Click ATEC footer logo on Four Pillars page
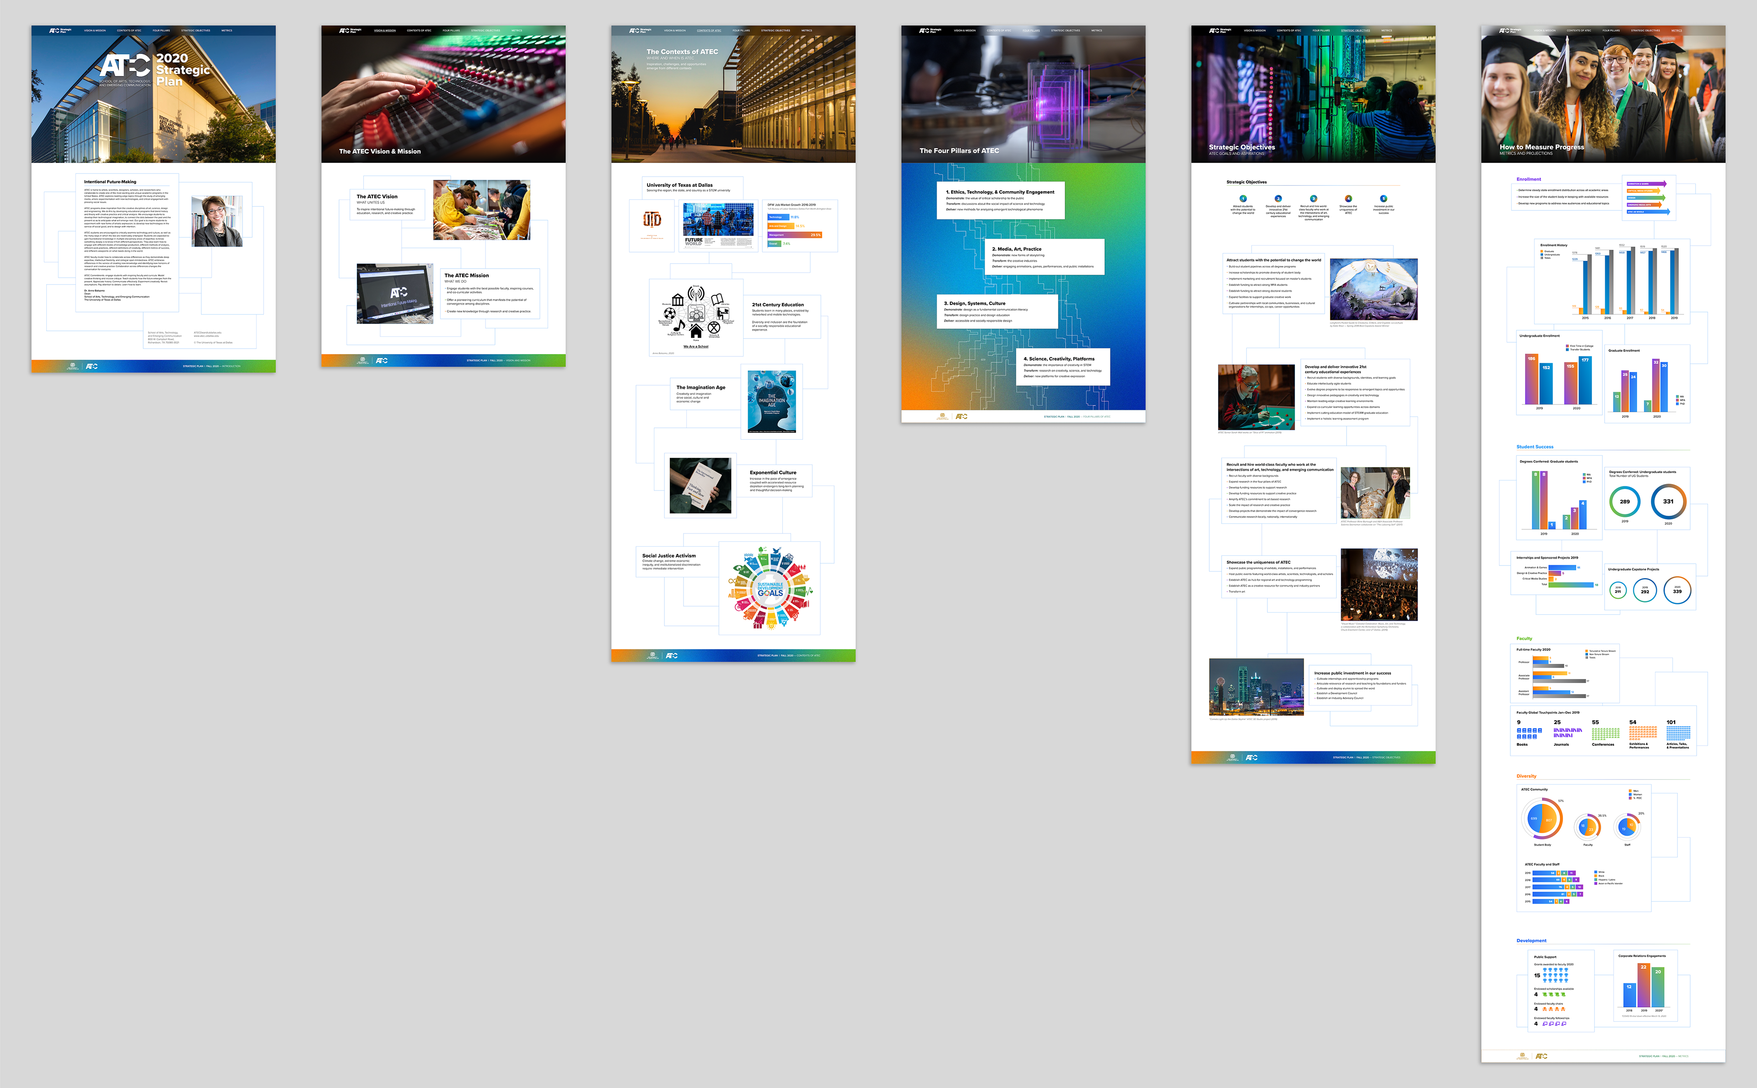Viewport: 1757px width, 1088px height. click(961, 417)
